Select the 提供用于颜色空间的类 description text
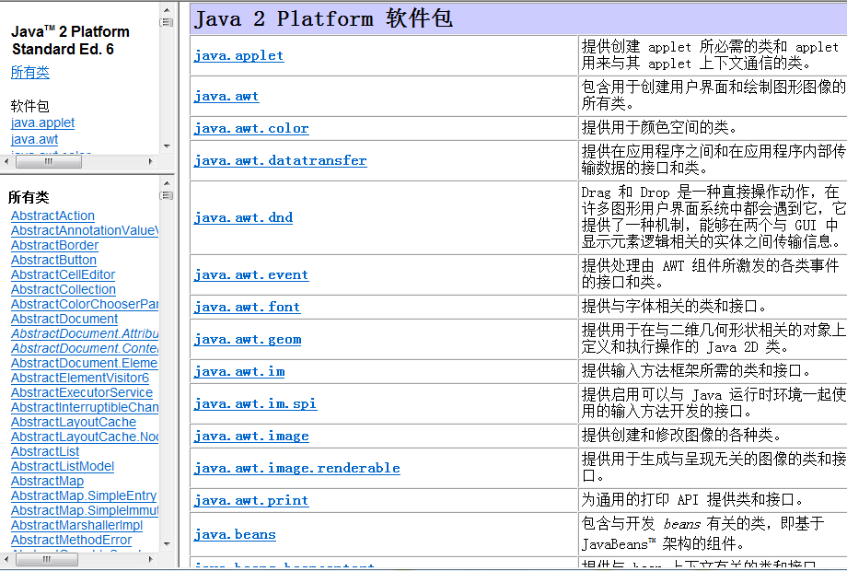The image size is (847, 571). click(x=659, y=128)
